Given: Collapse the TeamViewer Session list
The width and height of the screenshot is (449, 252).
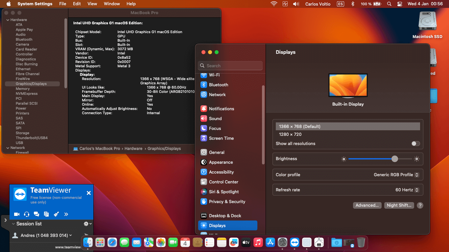Looking at the screenshot, I should [x=13, y=224].
